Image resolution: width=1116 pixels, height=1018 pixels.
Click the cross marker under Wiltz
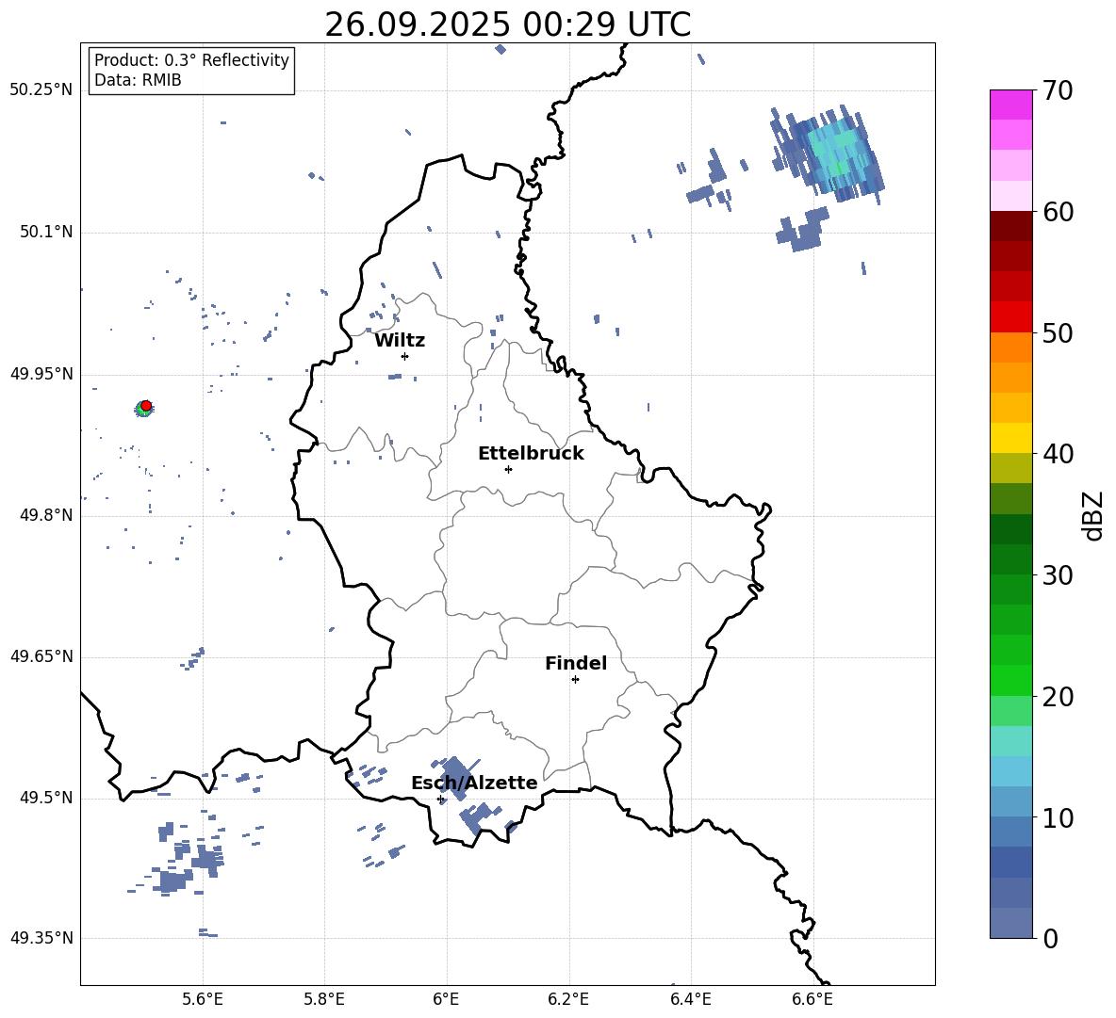point(405,356)
